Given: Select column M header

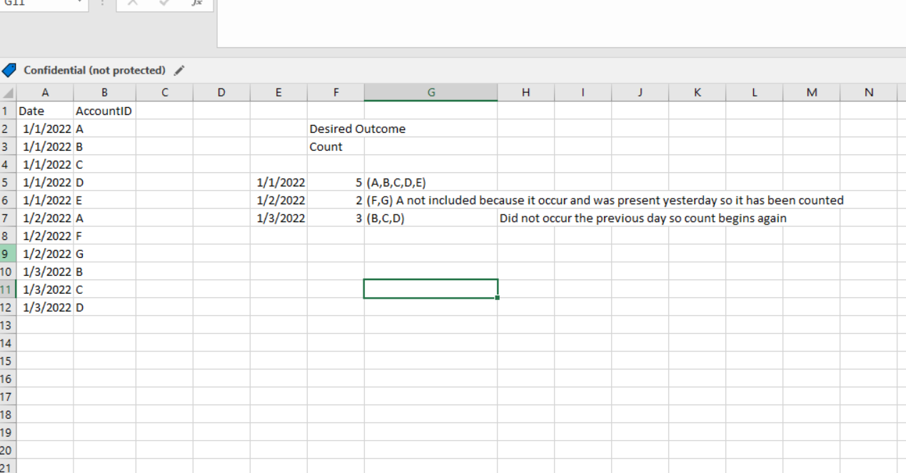Looking at the screenshot, I should point(812,92).
